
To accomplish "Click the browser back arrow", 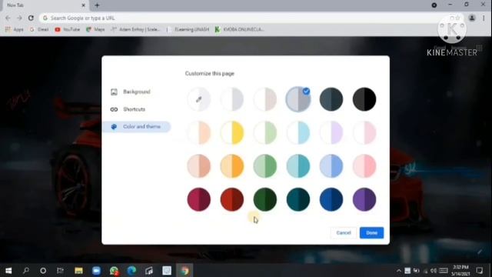I will [x=8, y=18].
